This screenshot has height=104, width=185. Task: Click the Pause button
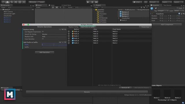[x=92, y=2]
